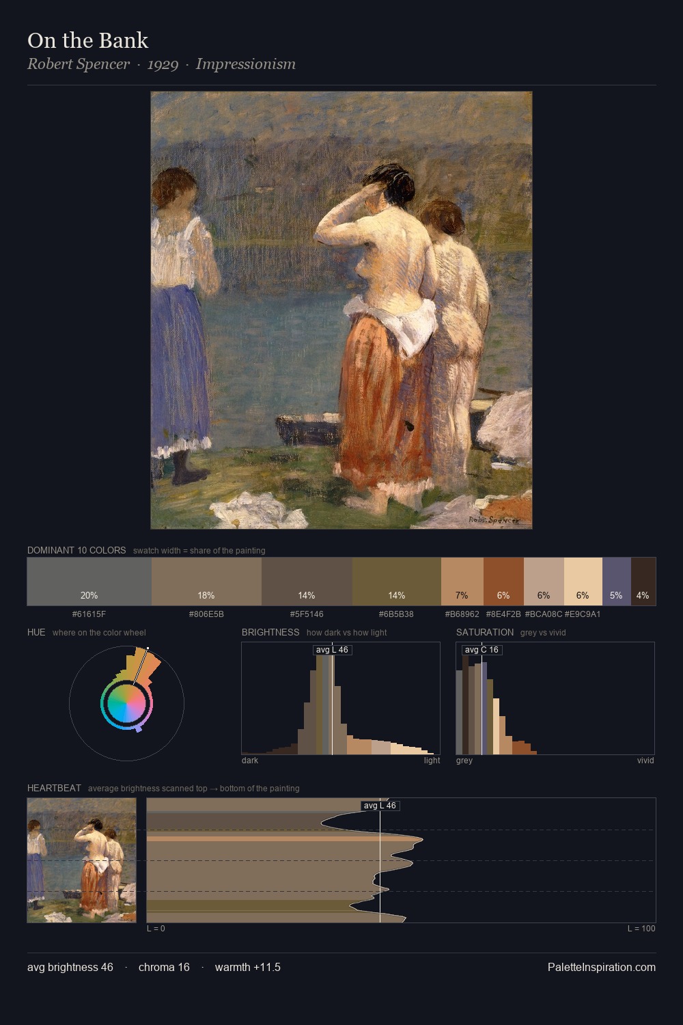Click the title 'On the Bank'

click(87, 40)
